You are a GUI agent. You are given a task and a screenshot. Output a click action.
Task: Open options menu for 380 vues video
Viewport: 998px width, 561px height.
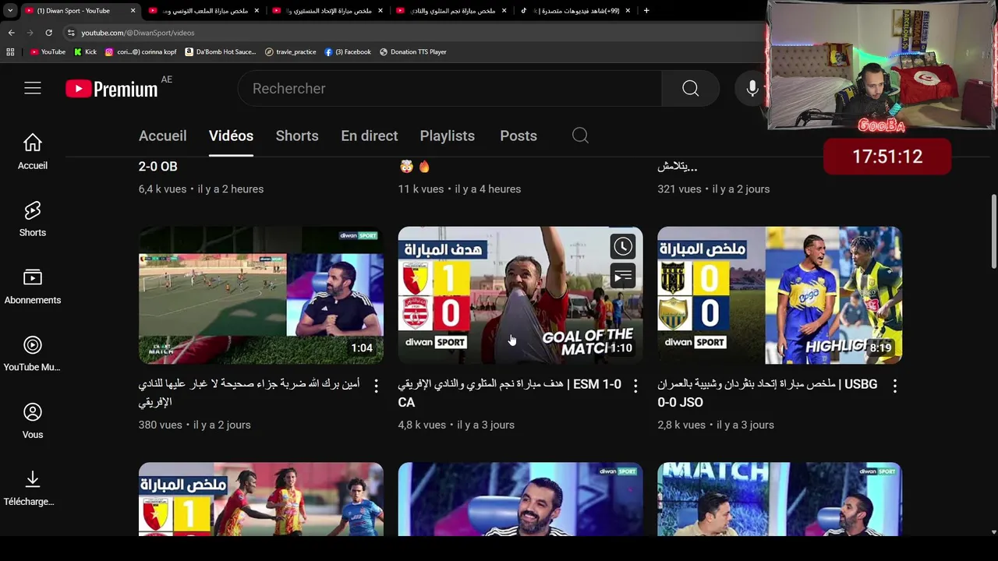click(376, 386)
